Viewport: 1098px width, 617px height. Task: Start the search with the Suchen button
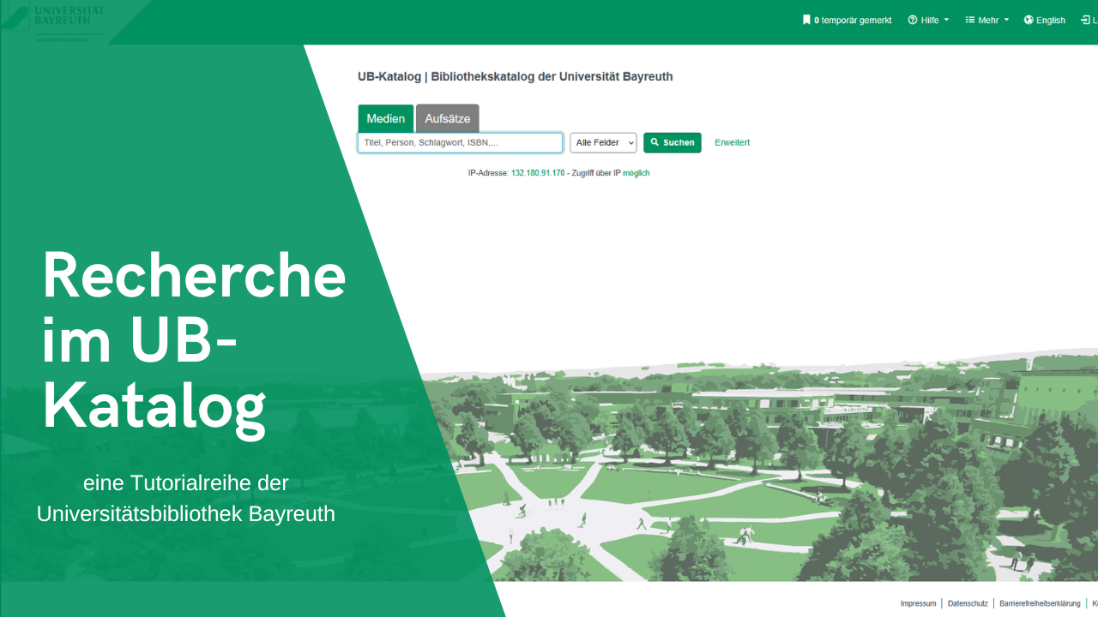(673, 142)
